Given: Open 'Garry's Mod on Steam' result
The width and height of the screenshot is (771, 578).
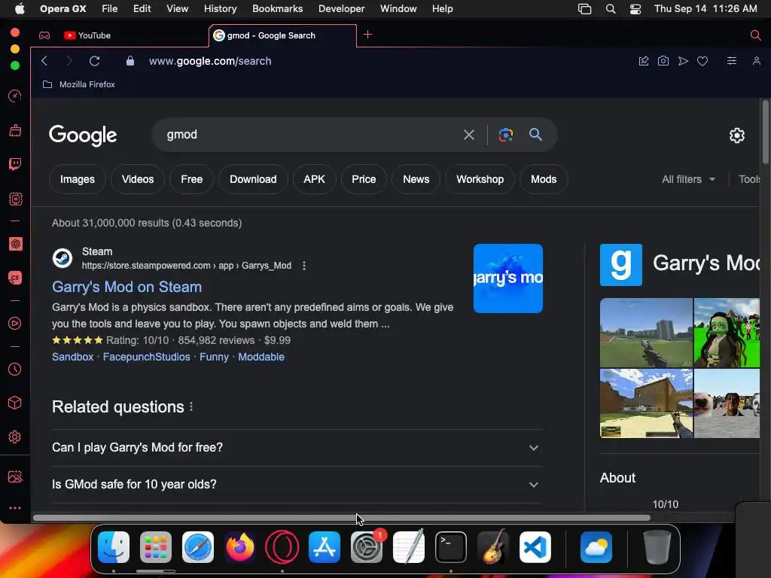Looking at the screenshot, I should pyautogui.click(x=126, y=287).
